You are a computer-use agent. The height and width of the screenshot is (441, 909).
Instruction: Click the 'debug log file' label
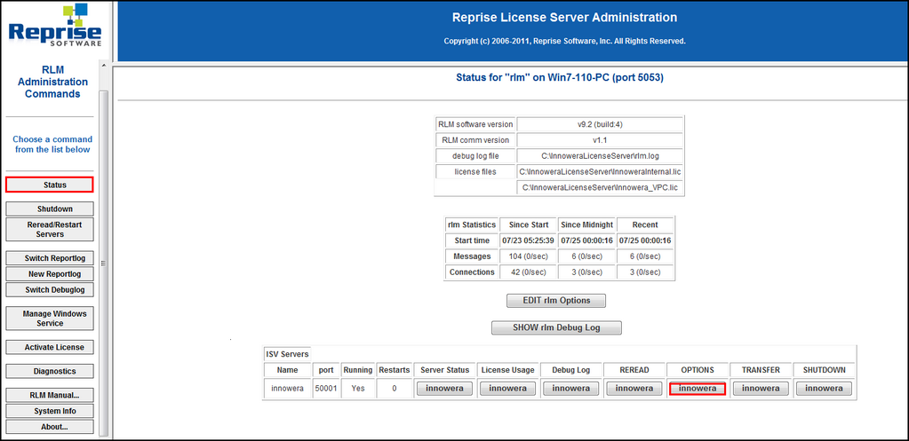[x=474, y=155]
